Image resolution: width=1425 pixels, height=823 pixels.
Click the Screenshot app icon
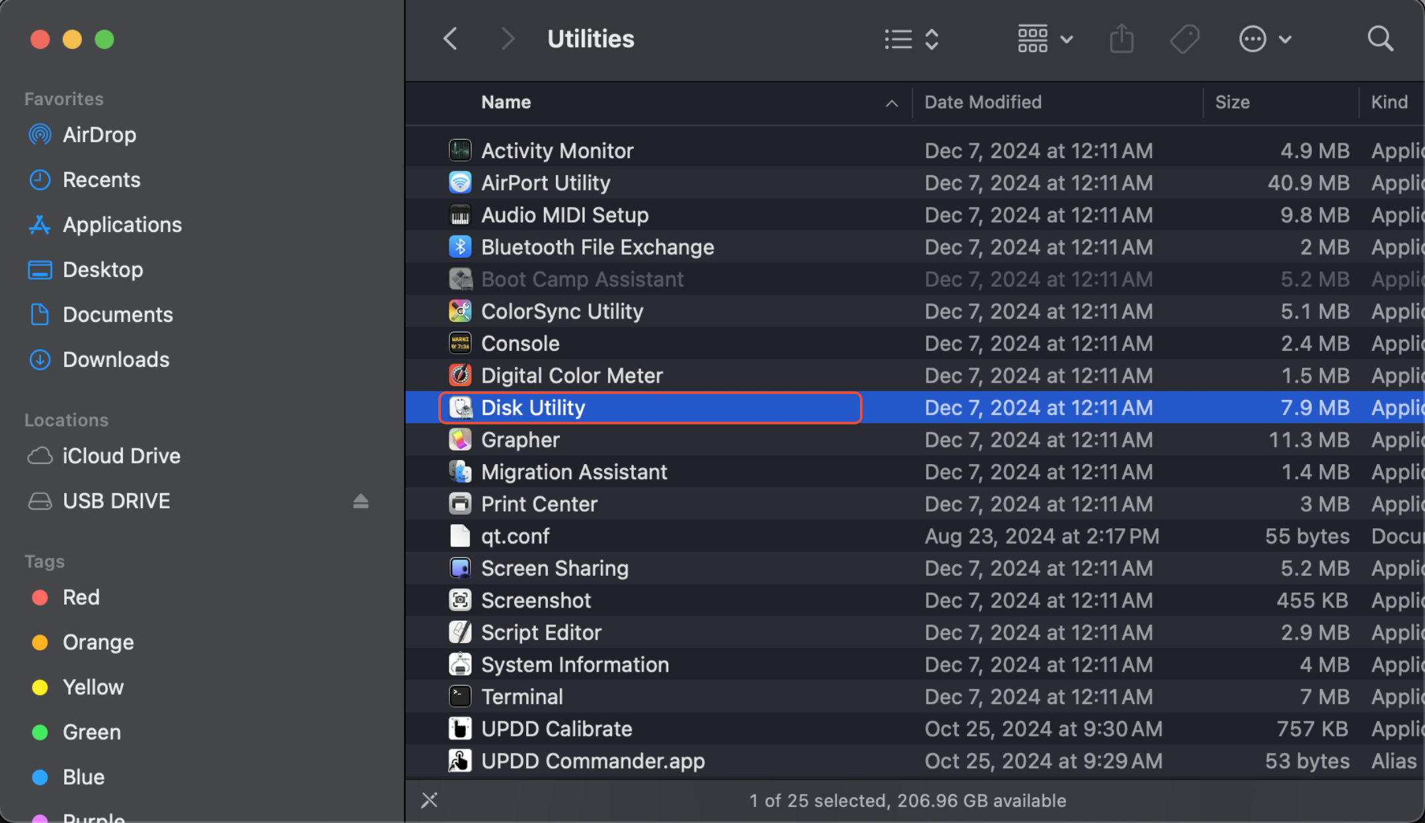pos(460,600)
